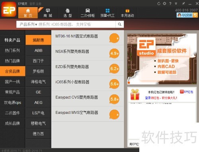Click the red gift box icon
The height and width of the screenshot is (152, 199).
coord(135,95)
